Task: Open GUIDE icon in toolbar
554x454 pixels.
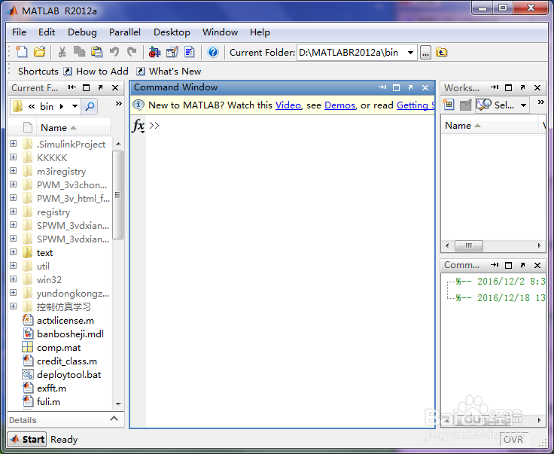Action: tap(172, 52)
